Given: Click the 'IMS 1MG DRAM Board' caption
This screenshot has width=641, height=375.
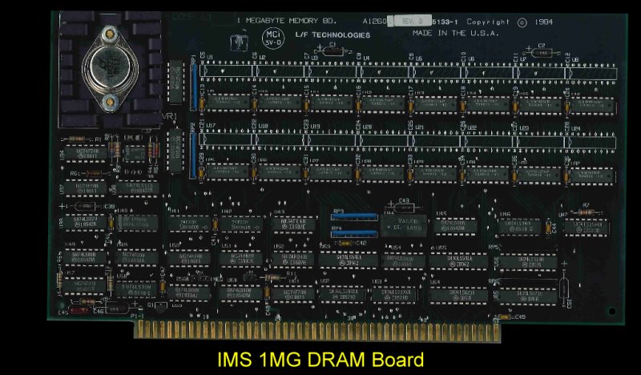Looking at the screenshot, I should (x=320, y=360).
